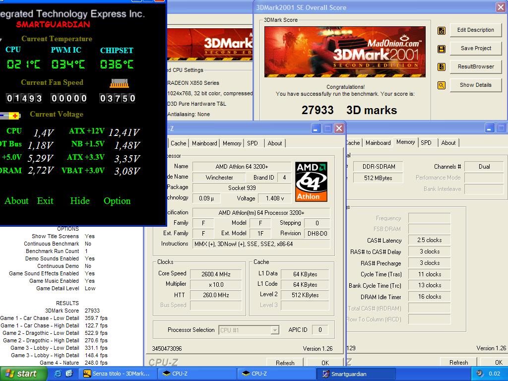The width and height of the screenshot is (508, 381).
Task: Click the floppy icon beside Save Project
Action: coord(441,49)
